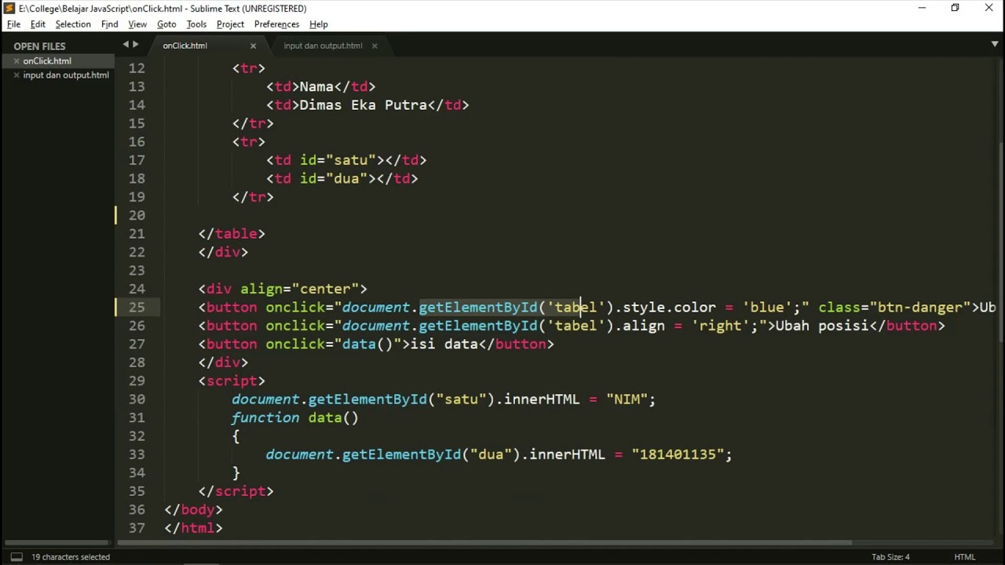The image size is (1005, 565).
Task: Click the 'blue' color value on line 25
Action: pos(767,307)
